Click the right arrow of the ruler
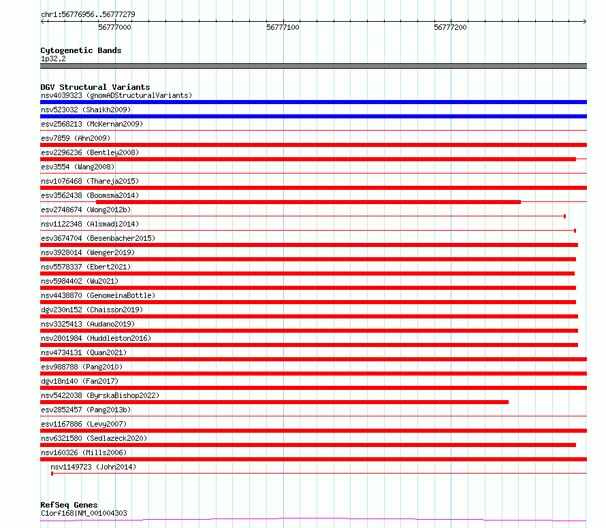The height and width of the screenshot is (528, 606). coord(585,21)
